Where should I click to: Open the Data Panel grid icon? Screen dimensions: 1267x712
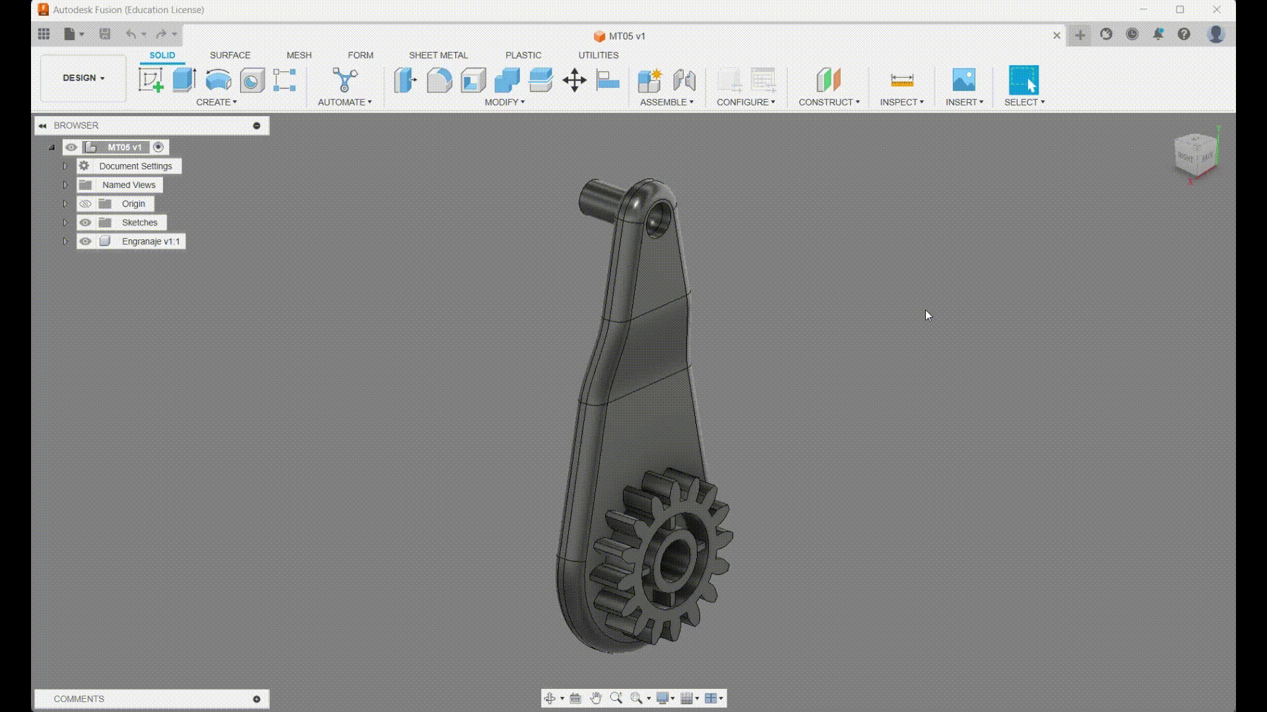[44, 34]
